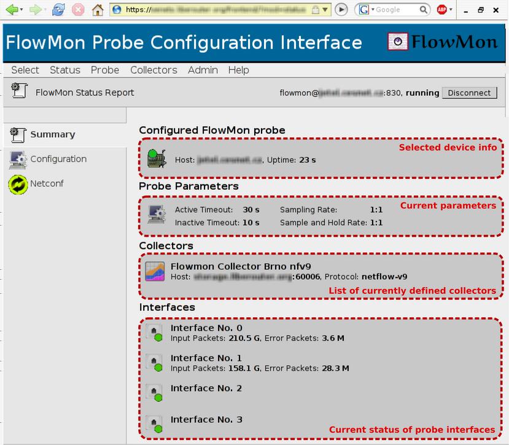The image size is (509, 445).
Task: Reload the page with the refresh icon
Action: click(58, 10)
